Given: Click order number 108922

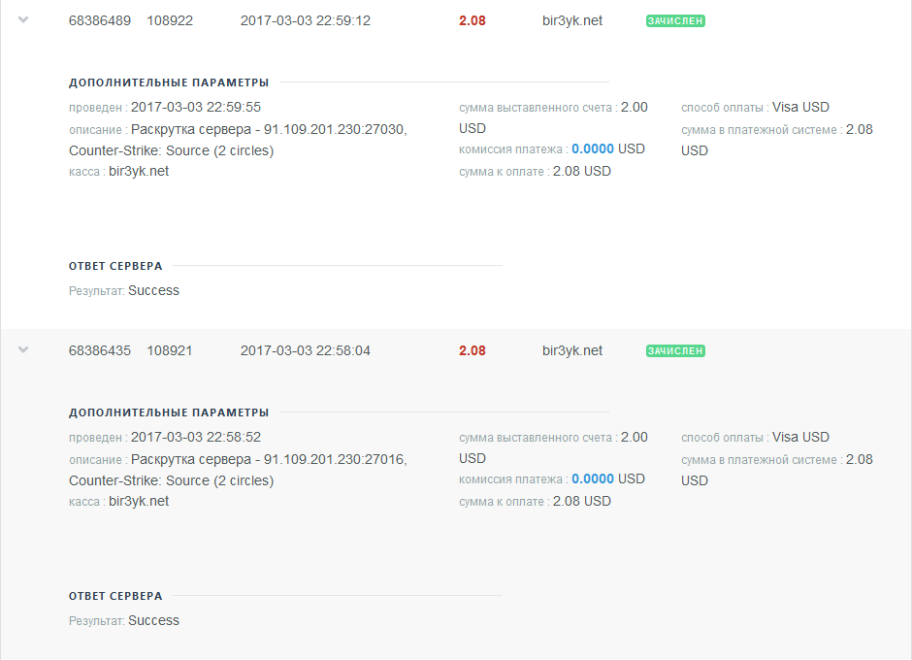Looking at the screenshot, I should point(170,20).
